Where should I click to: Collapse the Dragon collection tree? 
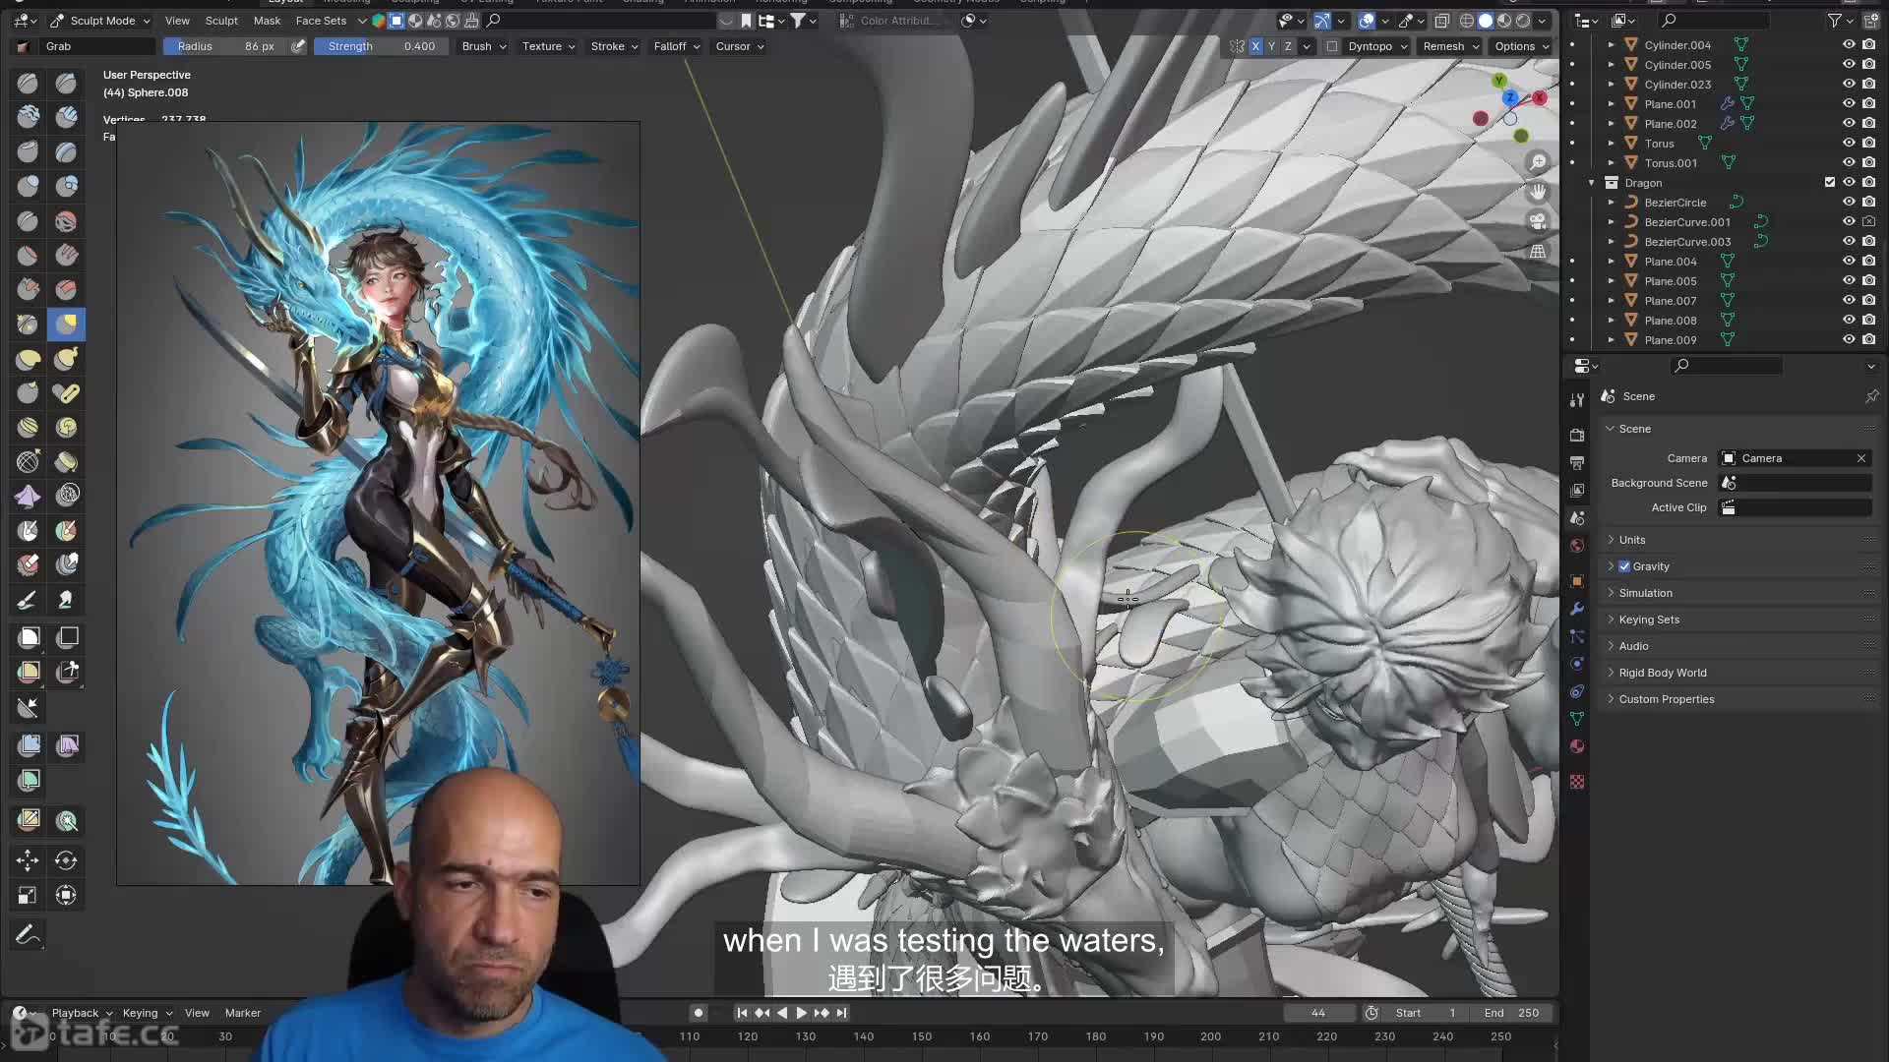pyautogui.click(x=1591, y=183)
